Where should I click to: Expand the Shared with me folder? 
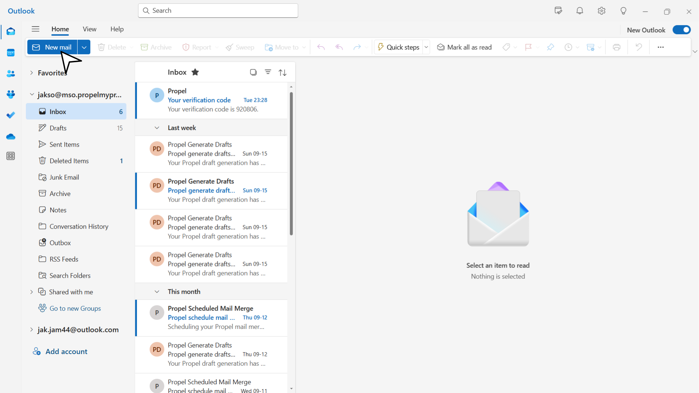[x=31, y=292]
